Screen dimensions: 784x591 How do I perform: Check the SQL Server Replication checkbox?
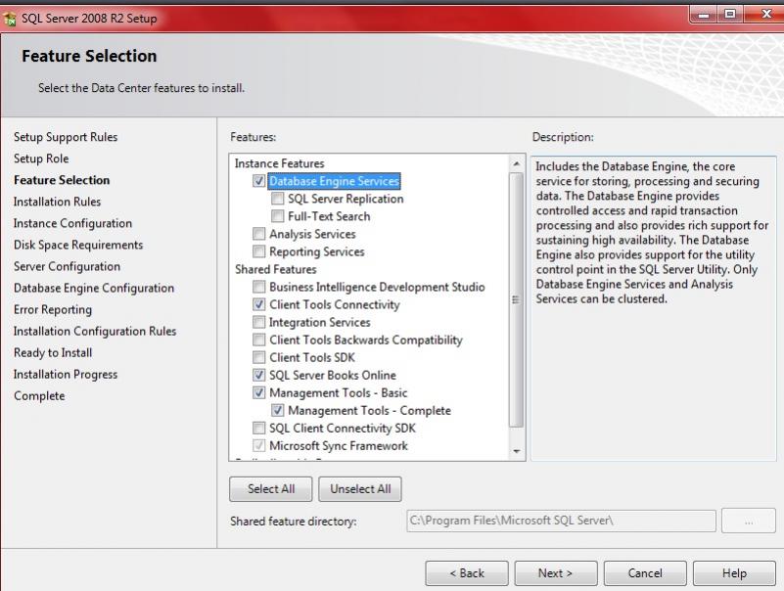pyautogui.click(x=277, y=199)
